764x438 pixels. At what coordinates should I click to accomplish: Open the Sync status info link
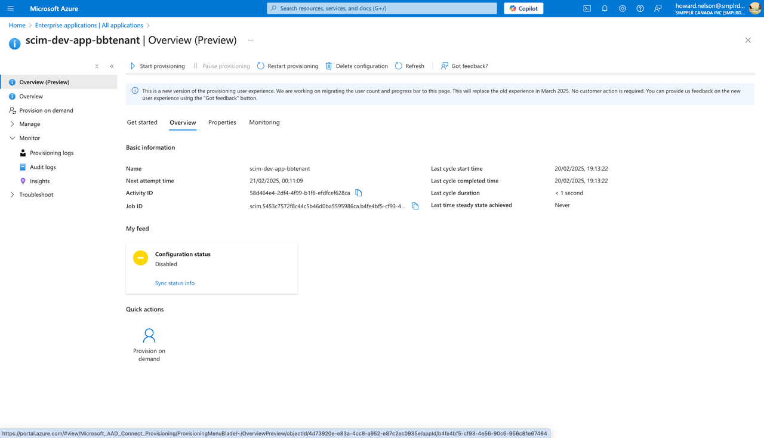coord(175,283)
